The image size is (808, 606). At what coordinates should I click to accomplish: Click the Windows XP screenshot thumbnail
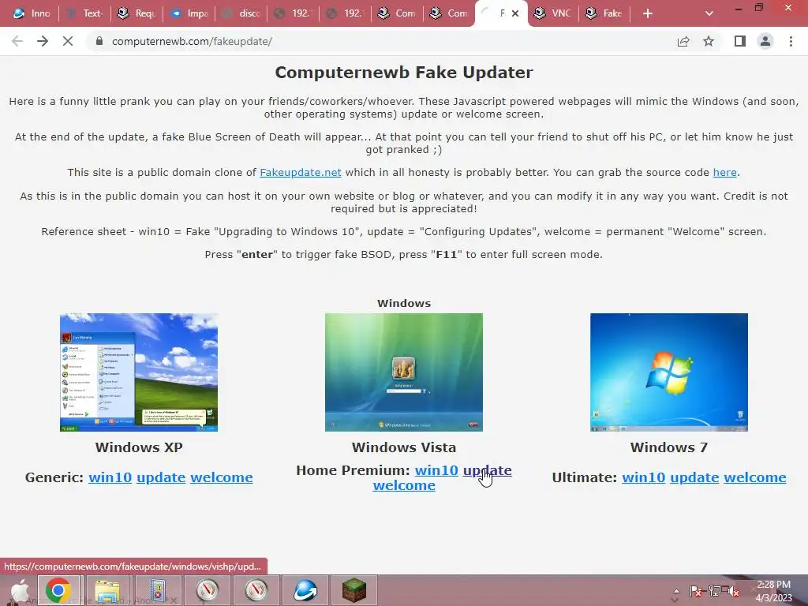(x=139, y=372)
